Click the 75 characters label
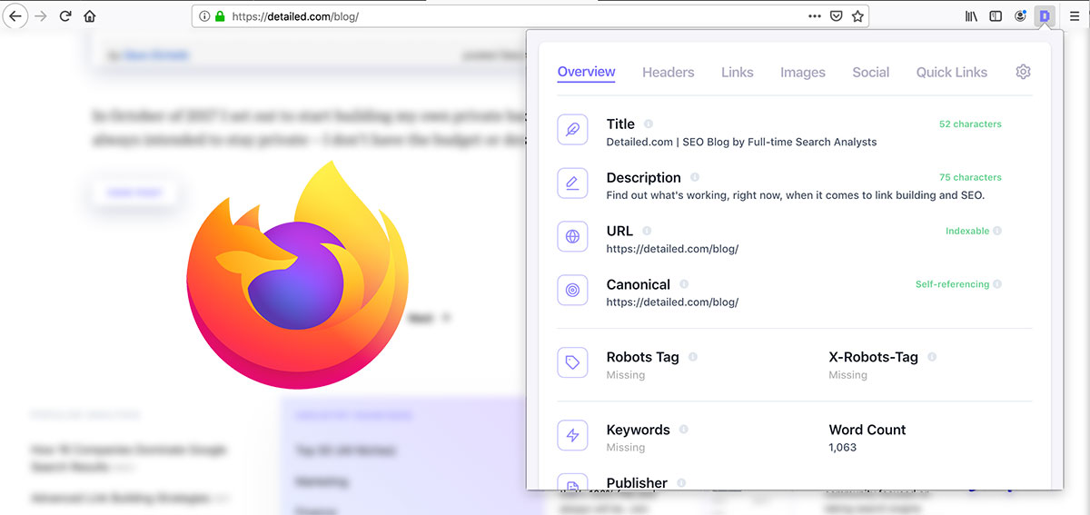This screenshot has height=515, width=1090. point(970,177)
